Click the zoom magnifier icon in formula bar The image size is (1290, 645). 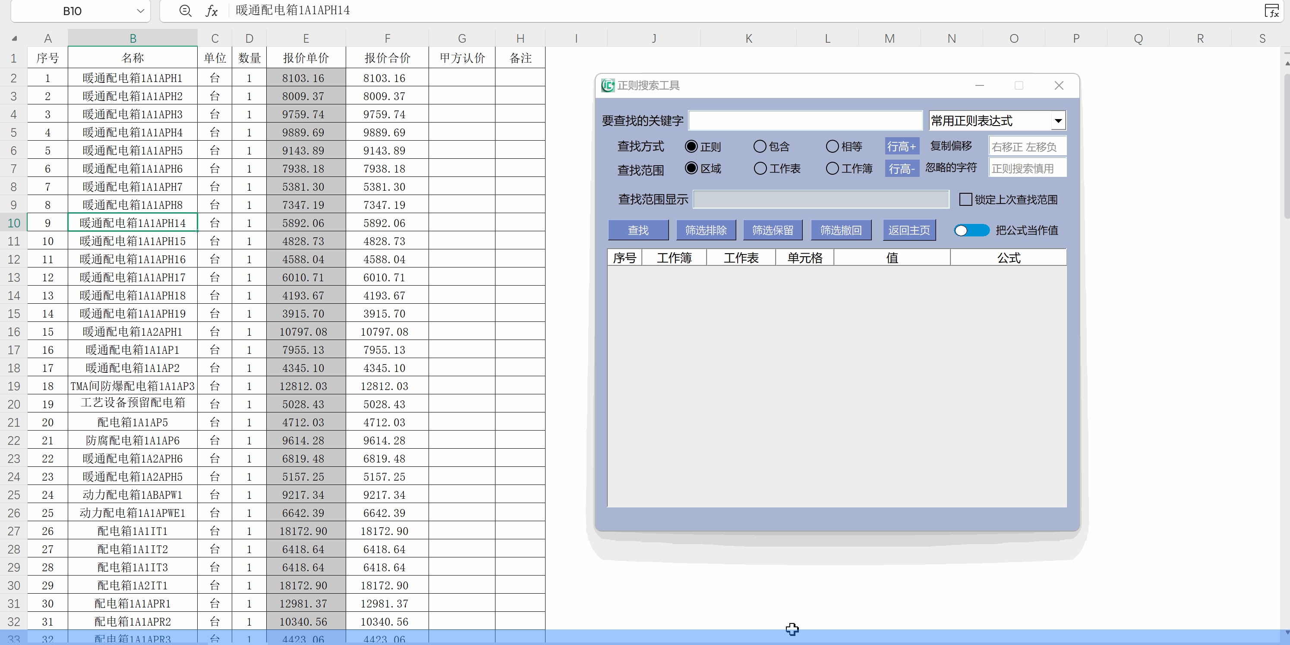click(185, 10)
